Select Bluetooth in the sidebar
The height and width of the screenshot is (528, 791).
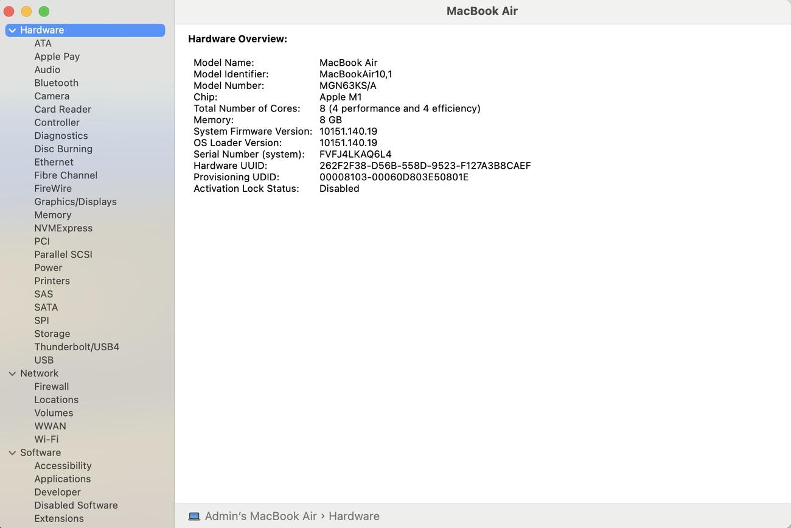(56, 83)
